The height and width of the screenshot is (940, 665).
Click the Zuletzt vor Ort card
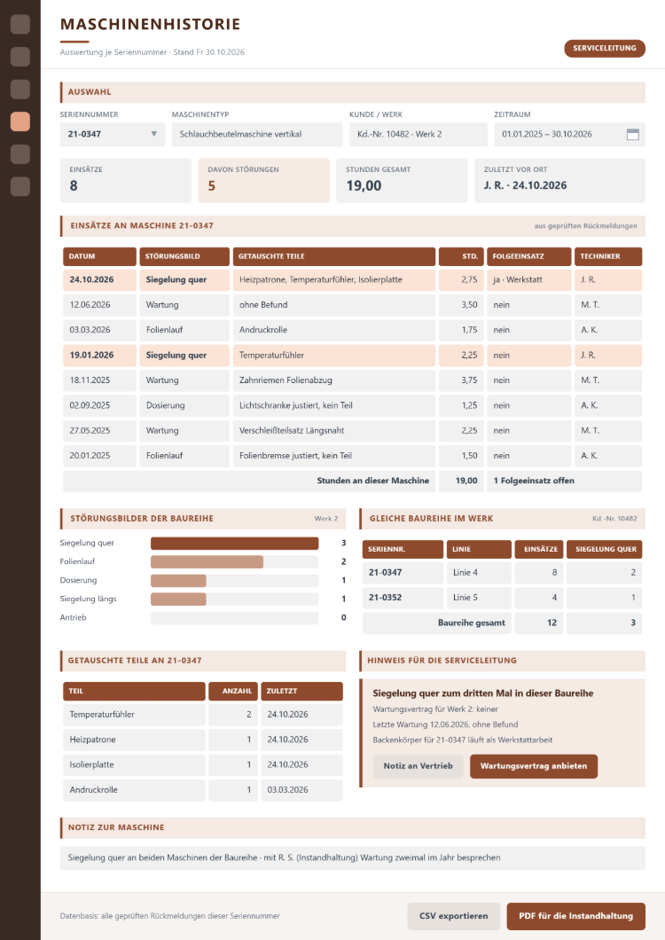click(x=559, y=180)
